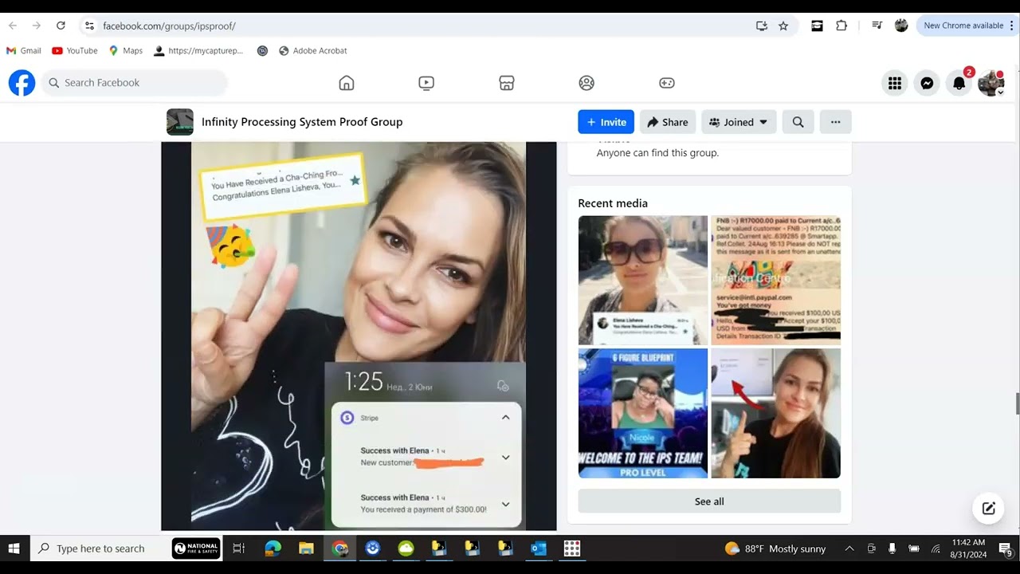1020x574 pixels.
Task: Open the Windows notification center icon
Action: click(1006, 549)
